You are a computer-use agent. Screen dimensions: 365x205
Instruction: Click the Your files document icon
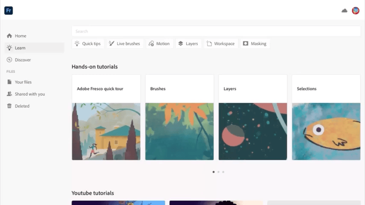point(9,82)
